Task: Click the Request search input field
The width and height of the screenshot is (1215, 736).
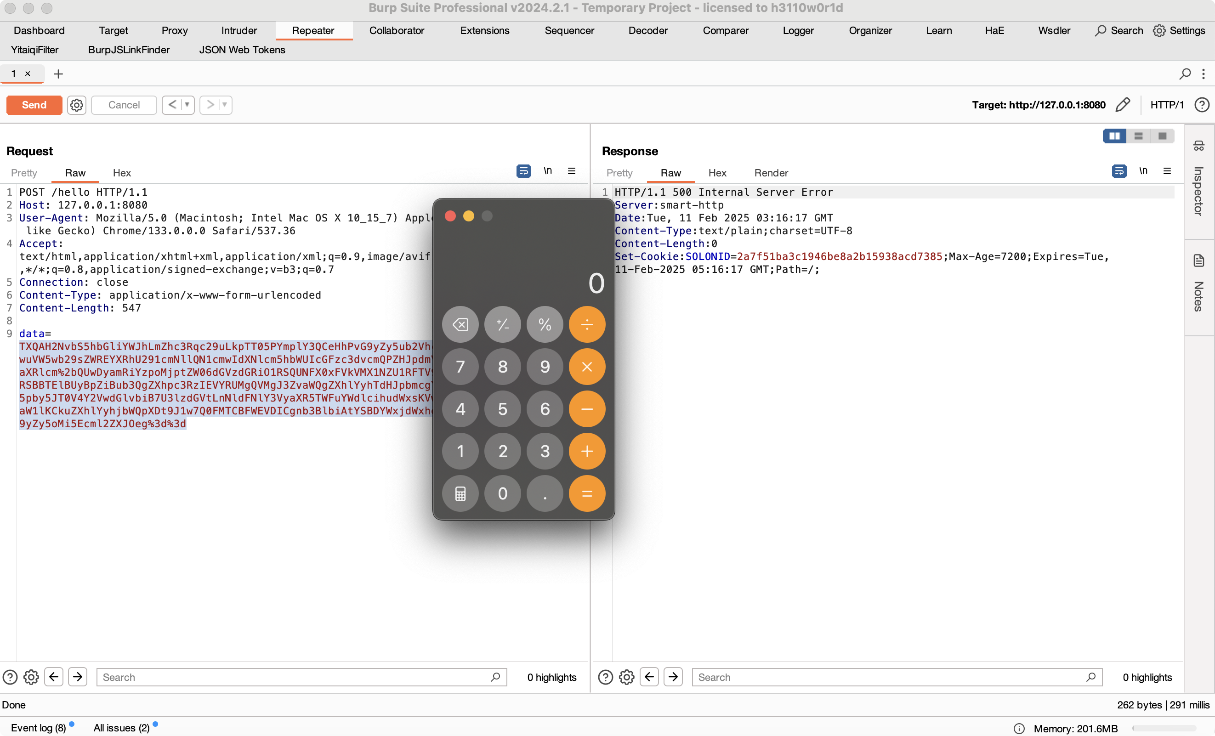Action: (296, 677)
